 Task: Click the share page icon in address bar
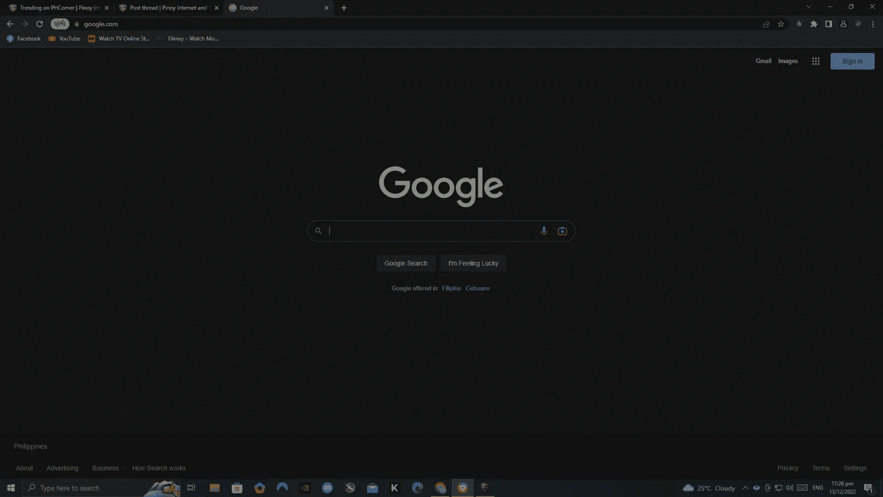(x=766, y=24)
